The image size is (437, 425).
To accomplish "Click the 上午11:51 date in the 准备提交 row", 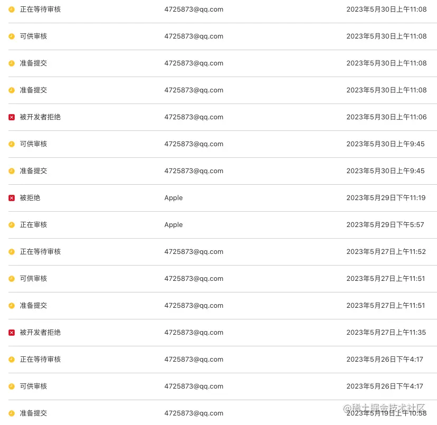I will pos(385,305).
